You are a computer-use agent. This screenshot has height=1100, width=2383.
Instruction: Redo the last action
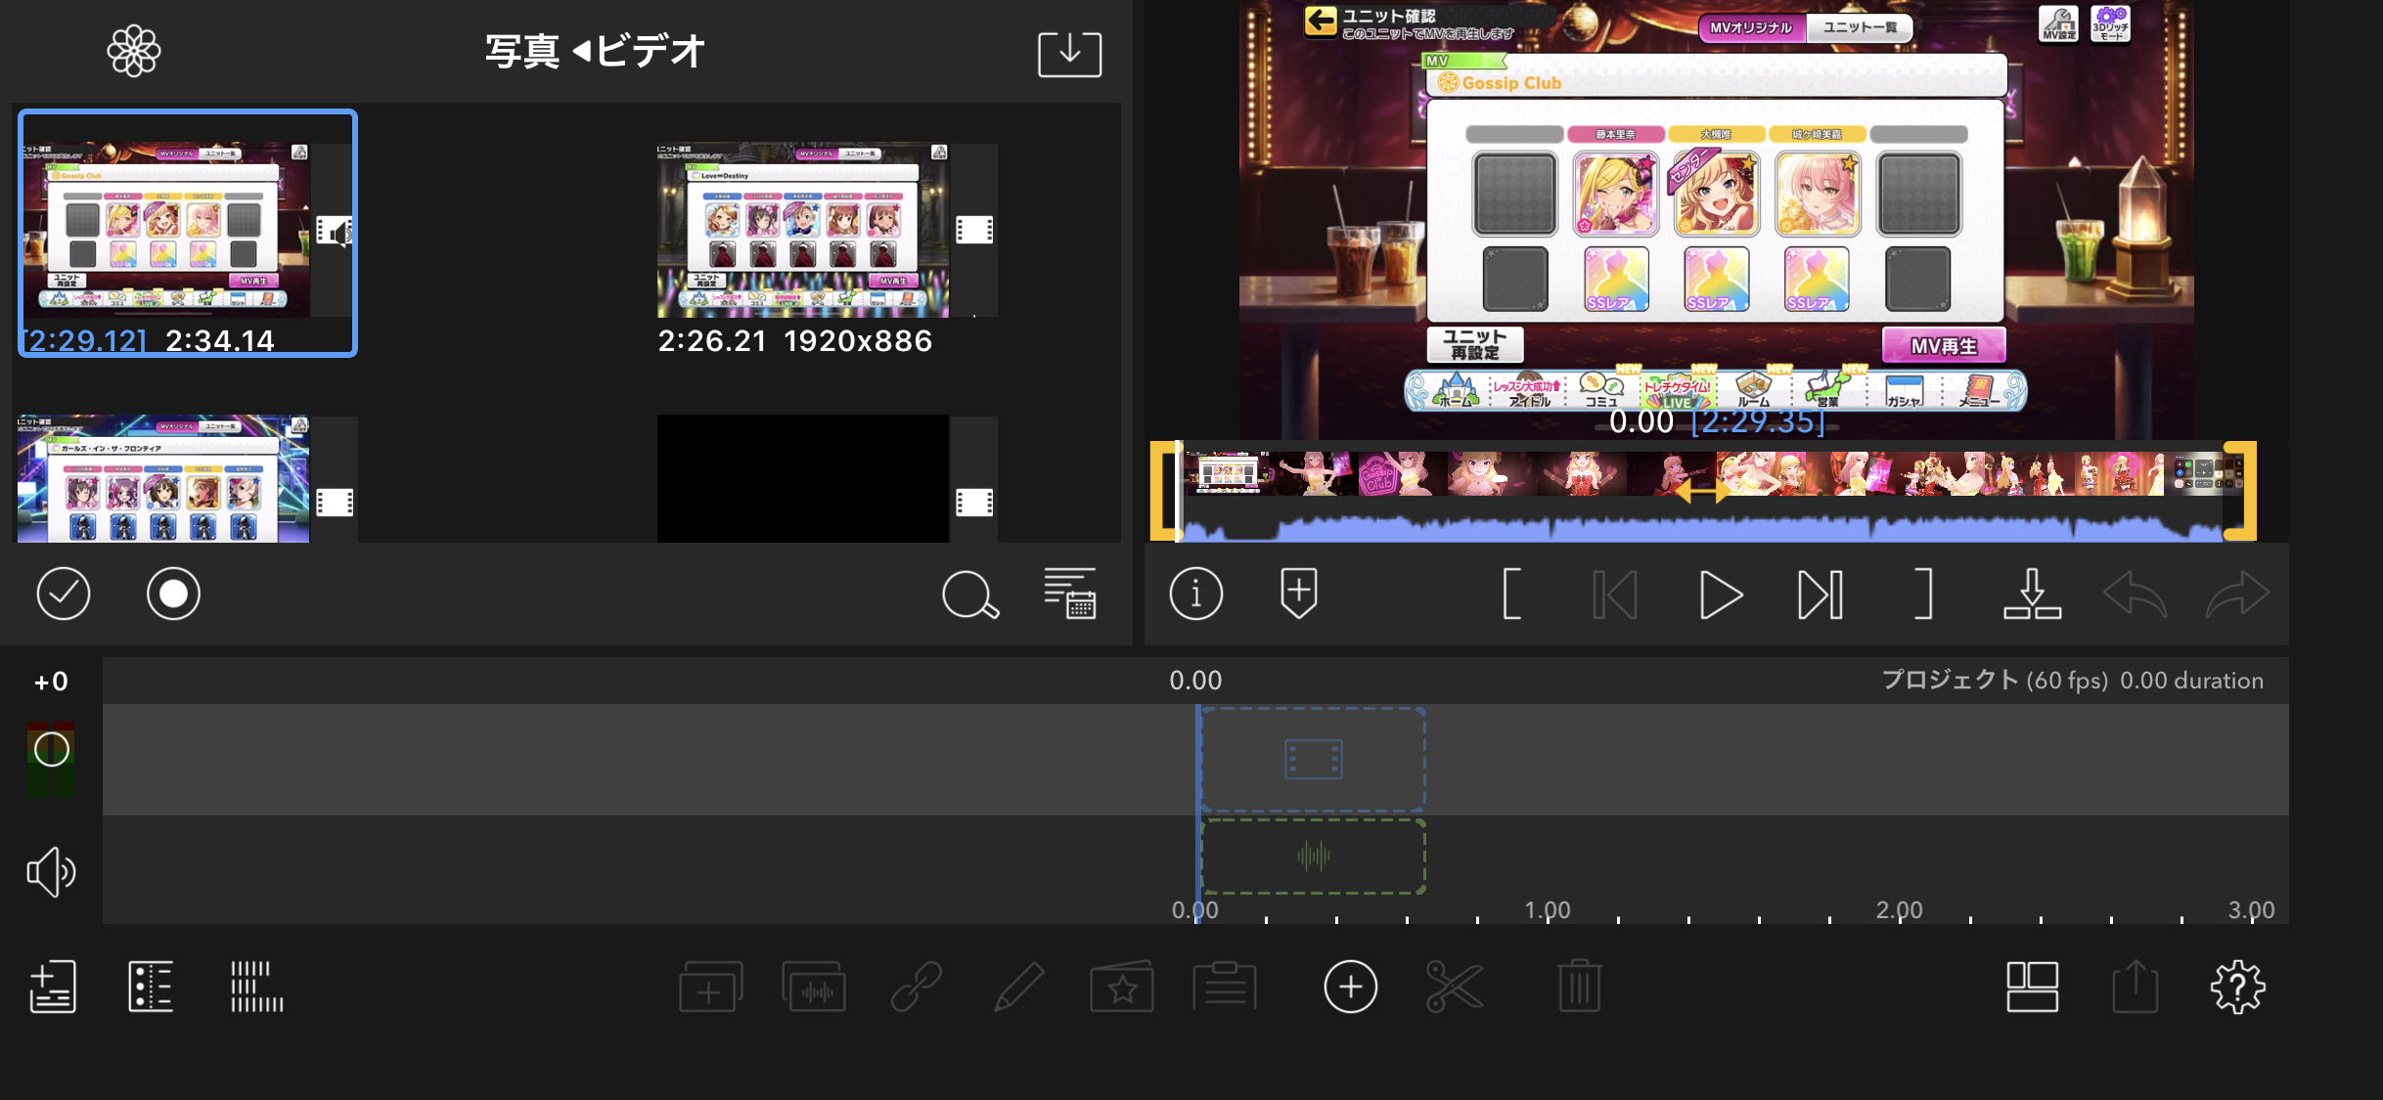coord(2238,594)
